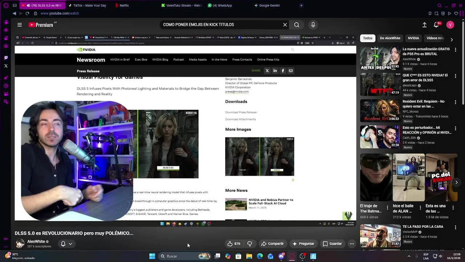Open options for 'El traje de Batman' short
This screenshot has width=465, height=262.
(x=387, y=208)
